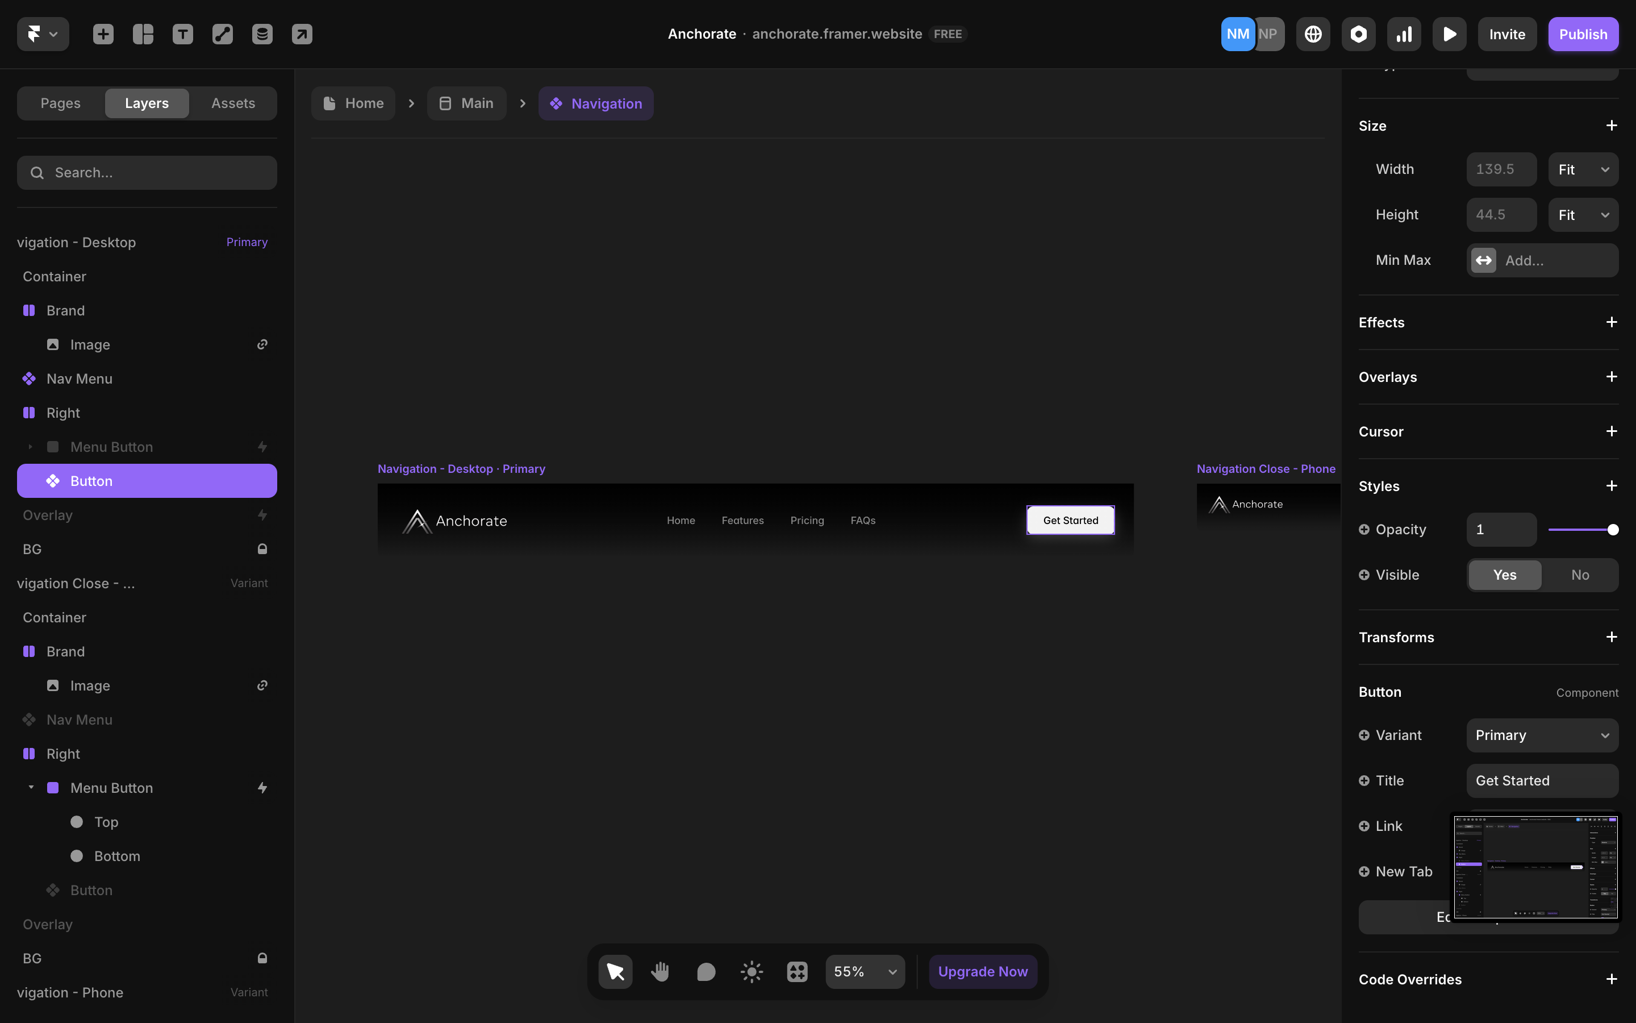
Task: Open the Width Fit dropdown
Action: (x=1583, y=169)
